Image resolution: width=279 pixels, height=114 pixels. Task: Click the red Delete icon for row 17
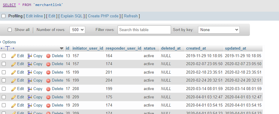pos(48,89)
